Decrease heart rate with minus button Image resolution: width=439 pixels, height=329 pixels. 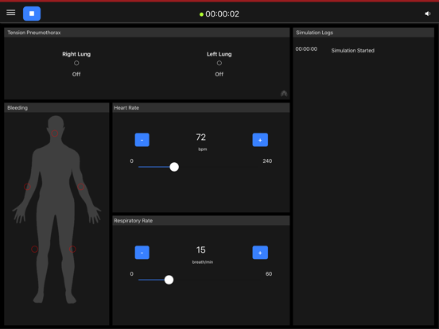pos(142,140)
